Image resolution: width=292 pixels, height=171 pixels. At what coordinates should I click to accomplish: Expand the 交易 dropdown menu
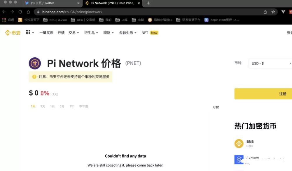click(x=74, y=33)
